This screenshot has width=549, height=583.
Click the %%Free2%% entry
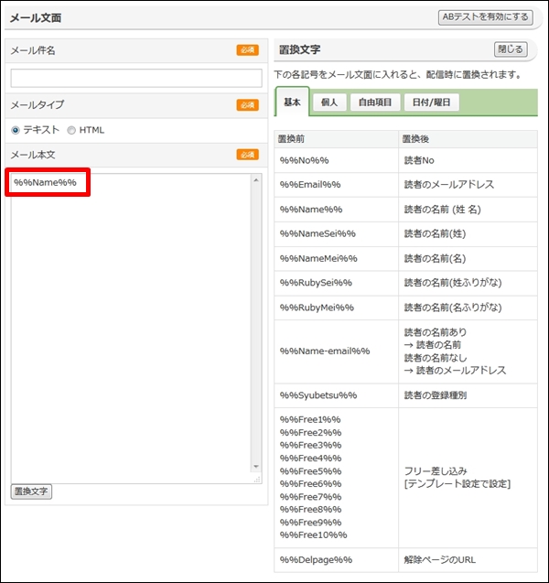point(311,433)
